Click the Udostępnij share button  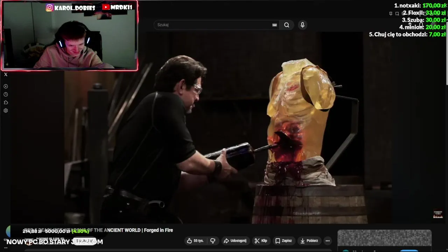click(235, 241)
